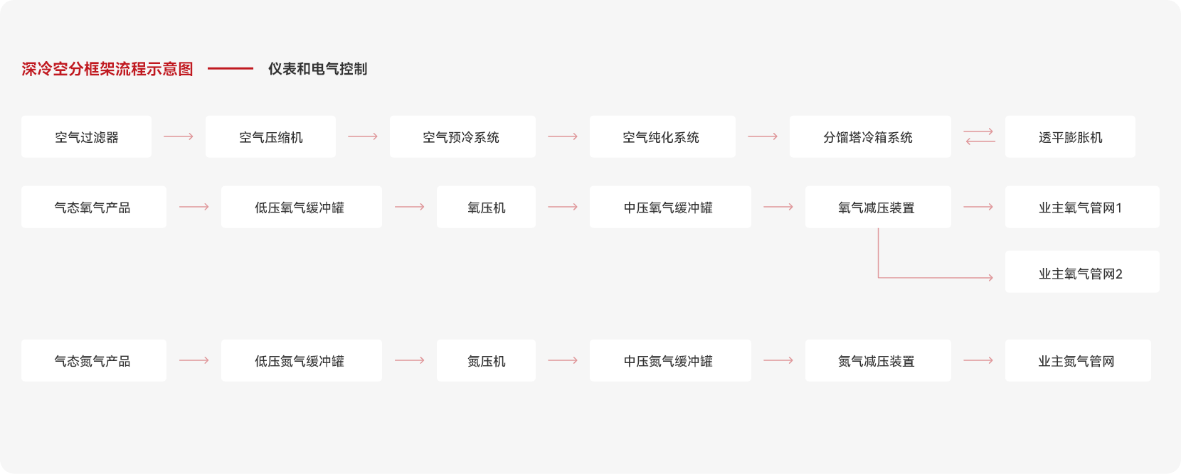
Task: Click the 业主氮气管网 box
Action: coord(1077,361)
